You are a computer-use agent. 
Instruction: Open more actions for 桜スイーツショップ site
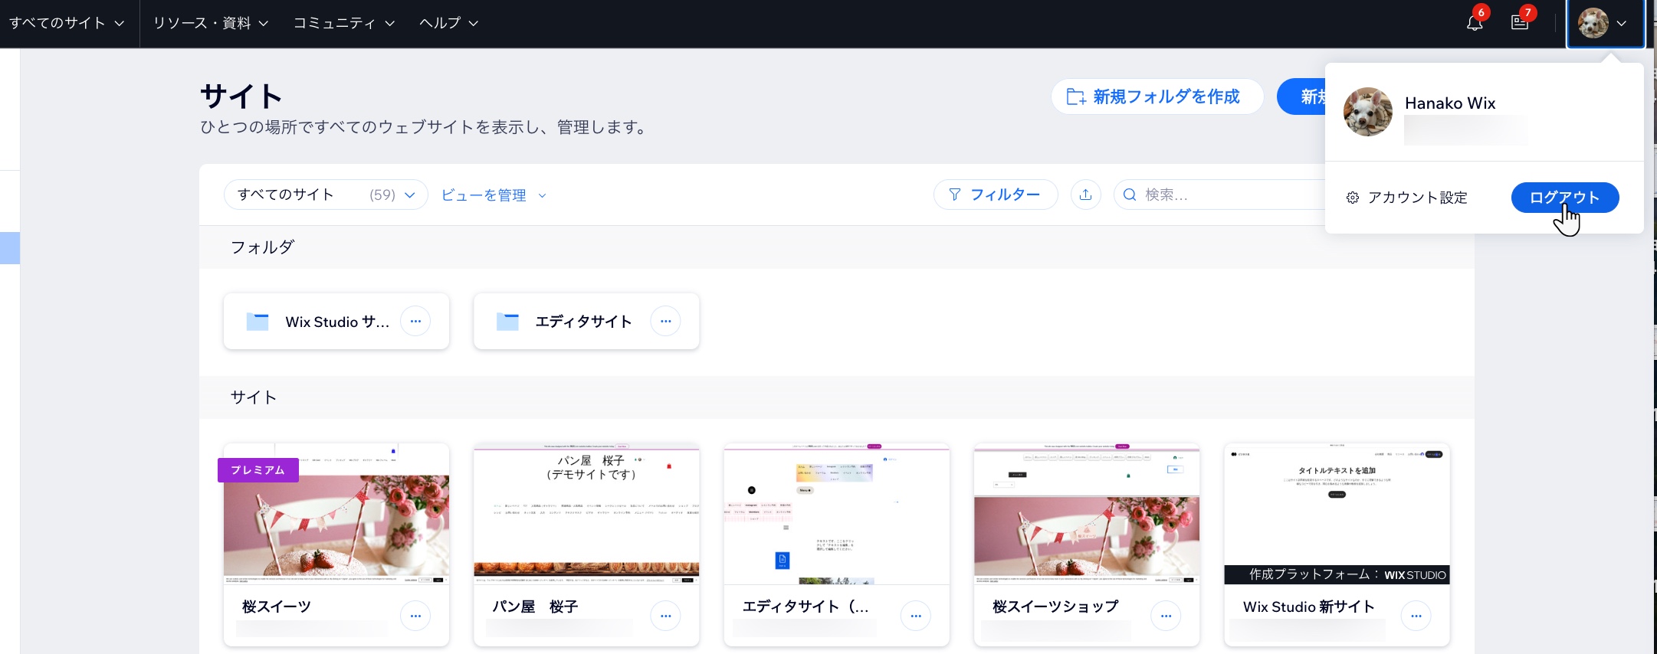[1166, 616]
